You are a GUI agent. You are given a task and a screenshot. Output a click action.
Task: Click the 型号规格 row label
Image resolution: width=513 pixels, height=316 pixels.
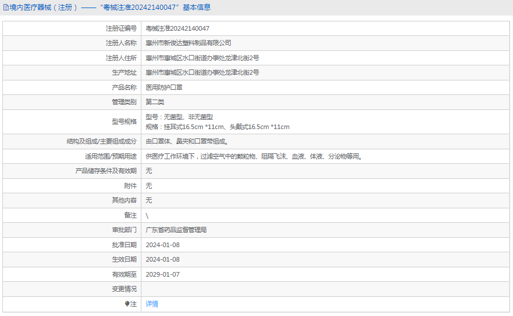coord(124,122)
